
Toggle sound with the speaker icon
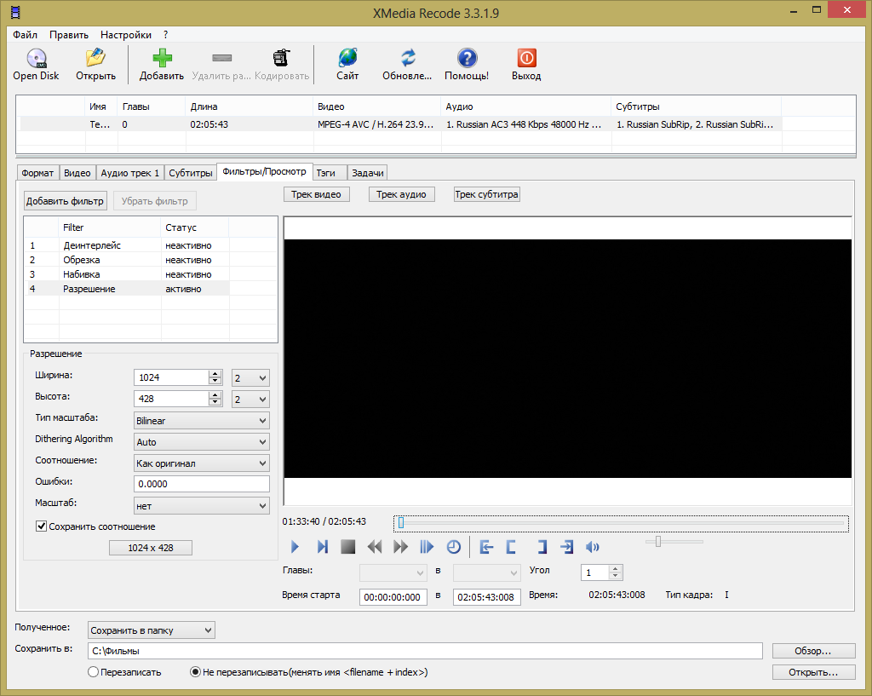(593, 547)
